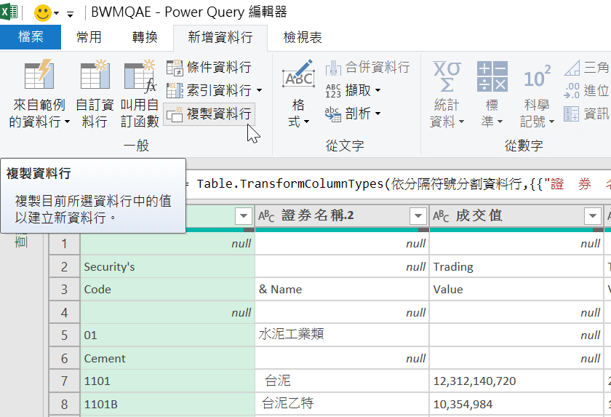The width and height of the screenshot is (611, 417).
Task: Click 來自範例的資料行 icon
Action: point(39,74)
